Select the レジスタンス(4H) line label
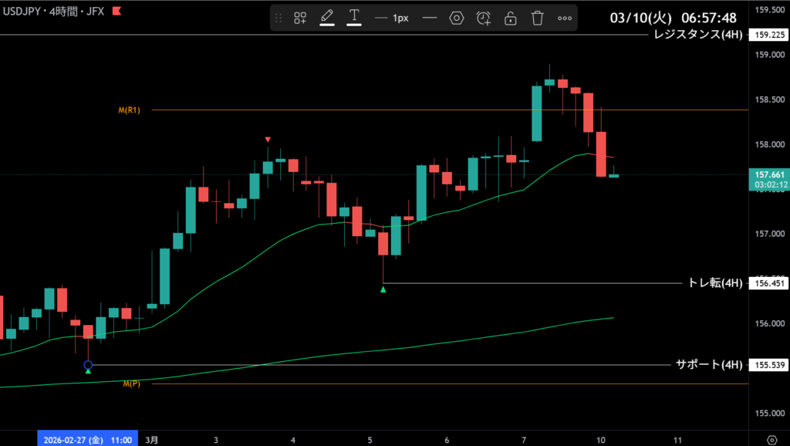This screenshot has height=446, width=790. point(697,35)
